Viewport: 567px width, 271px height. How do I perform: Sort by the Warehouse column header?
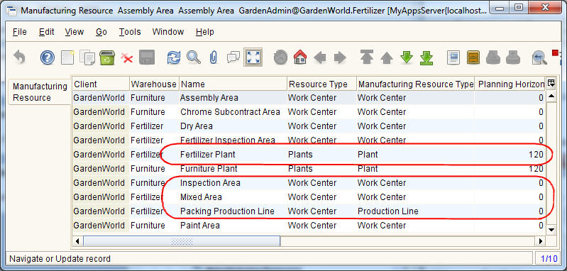pos(154,84)
